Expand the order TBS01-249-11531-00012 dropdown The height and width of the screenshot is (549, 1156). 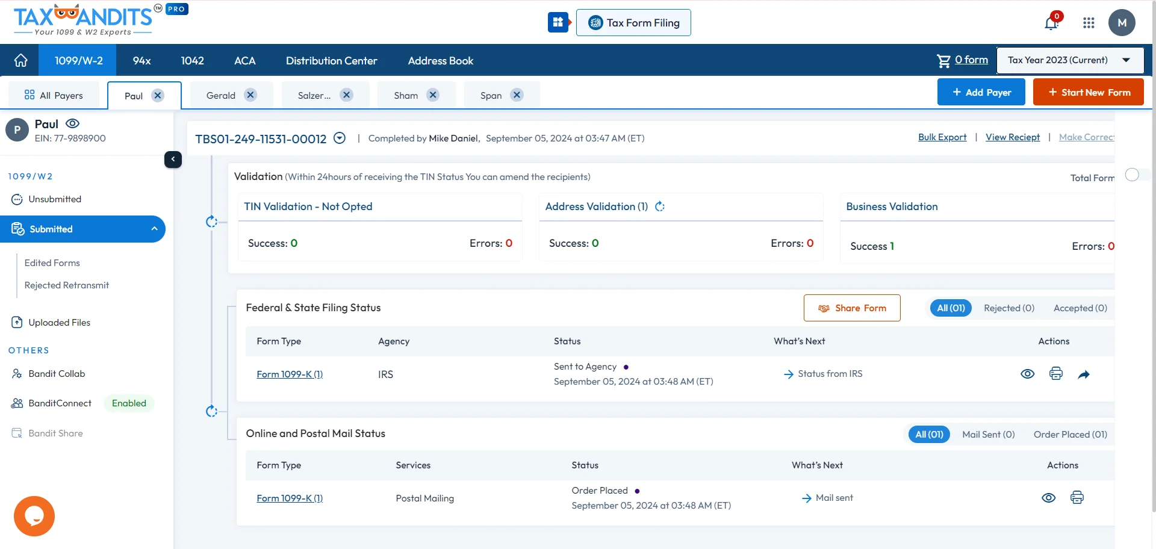pyautogui.click(x=340, y=138)
